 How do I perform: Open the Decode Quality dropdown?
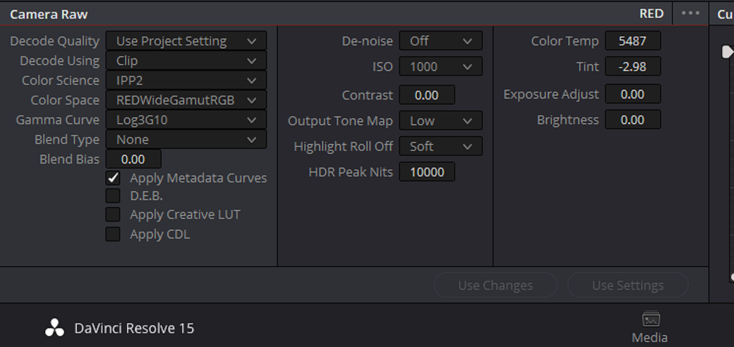(186, 41)
